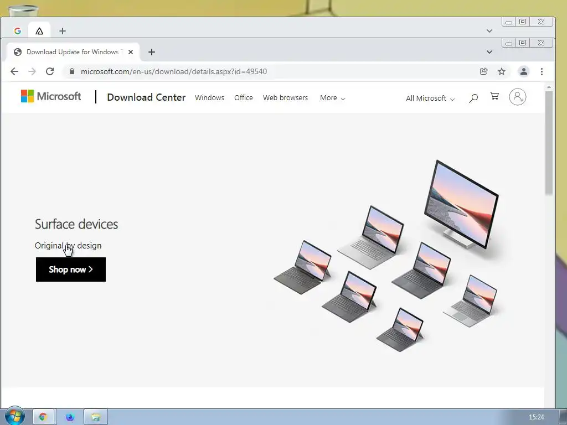The height and width of the screenshot is (425, 567).
Task: Open the Windows Start button
Action: (14, 416)
